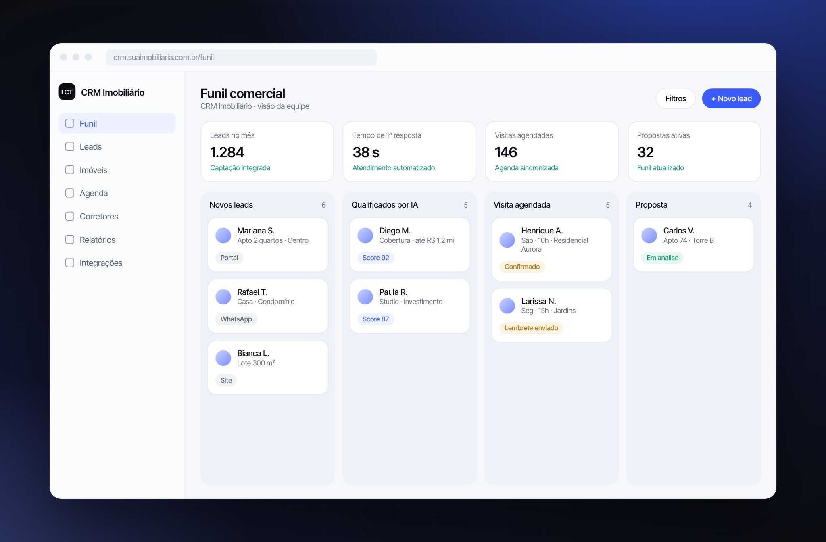
Task: Click Paula R. avatar icon
Action: pyautogui.click(x=365, y=297)
